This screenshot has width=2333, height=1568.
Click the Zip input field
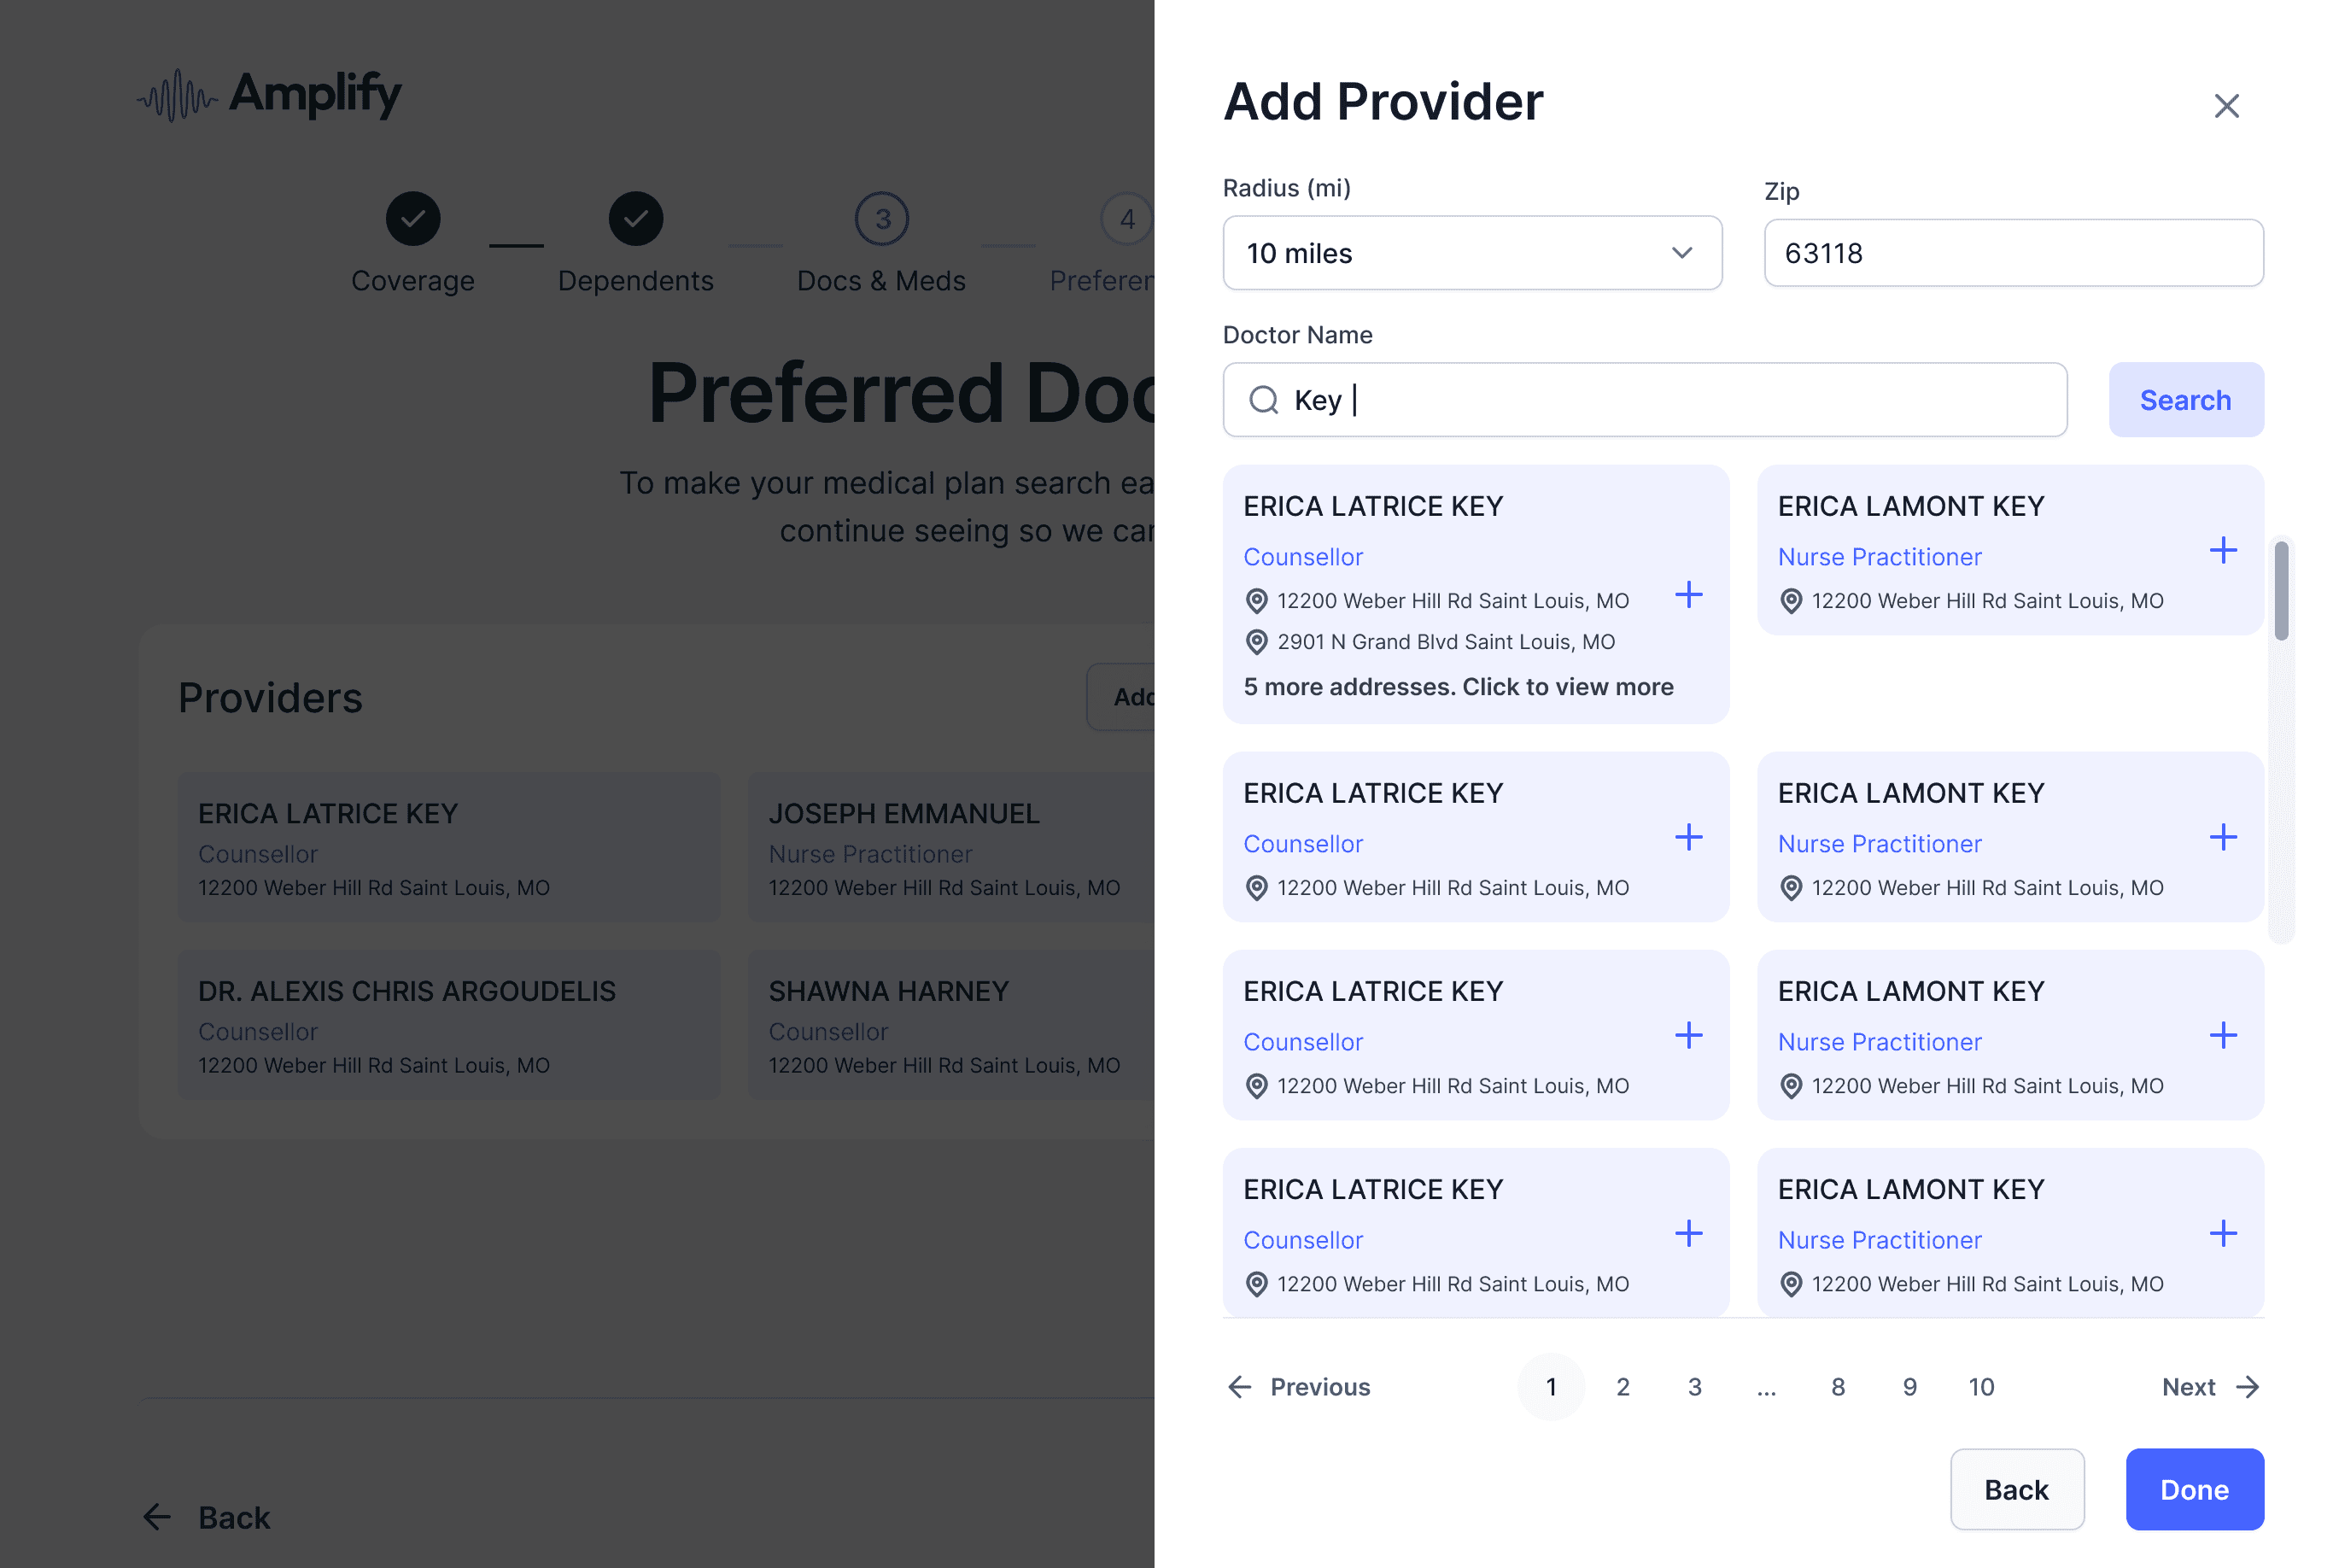point(2012,253)
